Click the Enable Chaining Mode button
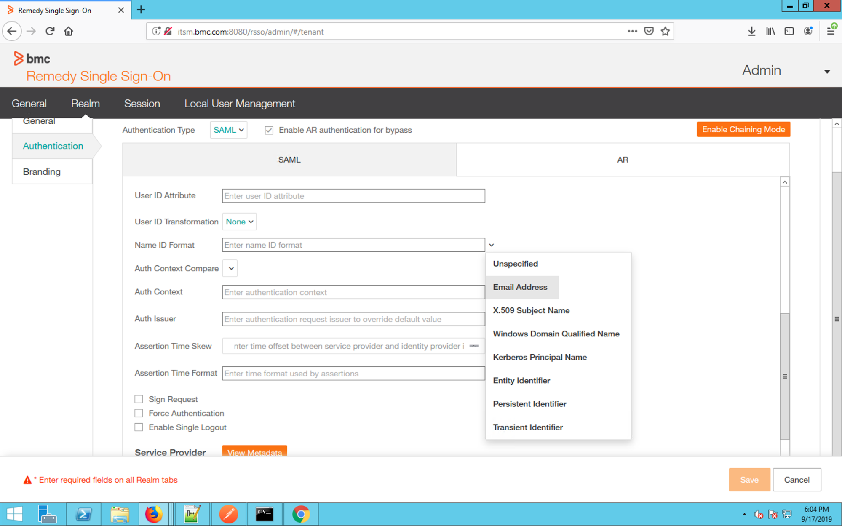The width and height of the screenshot is (842, 526). point(743,129)
